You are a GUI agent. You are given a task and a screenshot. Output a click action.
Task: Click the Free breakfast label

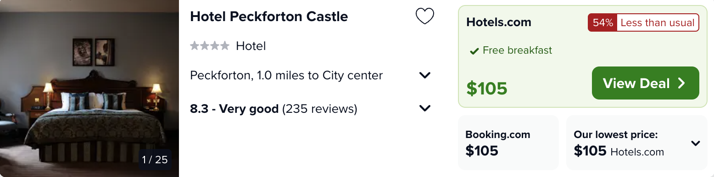(x=517, y=50)
